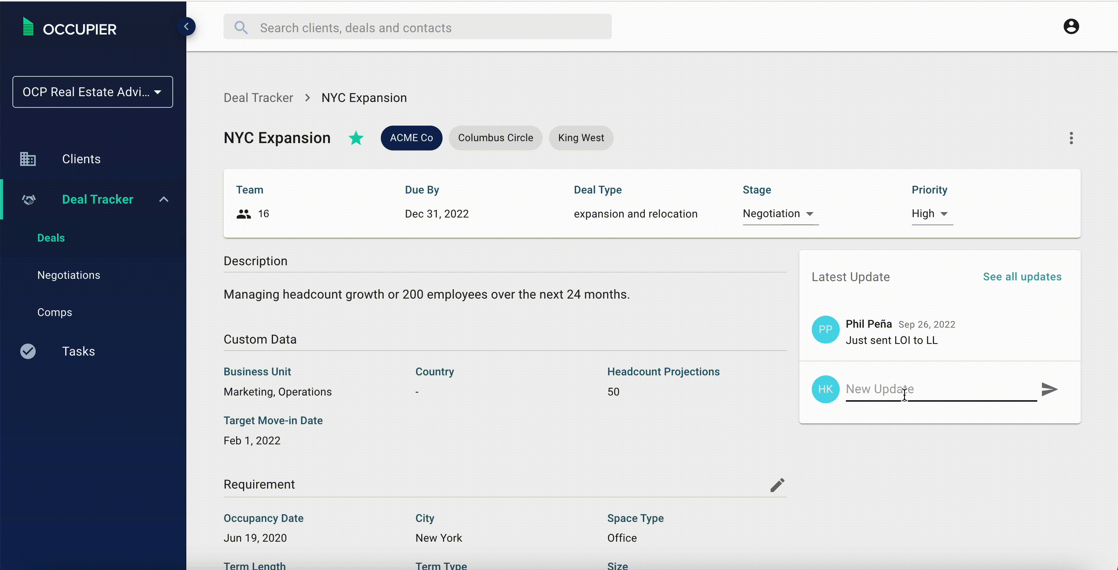Screen dimensions: 1118x570
Task: Edit the Requirement section with pencil icon
Action: [777, 485]
